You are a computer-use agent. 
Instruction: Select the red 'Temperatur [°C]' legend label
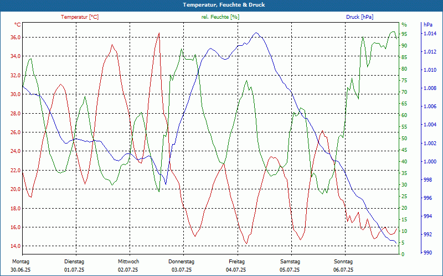click(80, 17)
